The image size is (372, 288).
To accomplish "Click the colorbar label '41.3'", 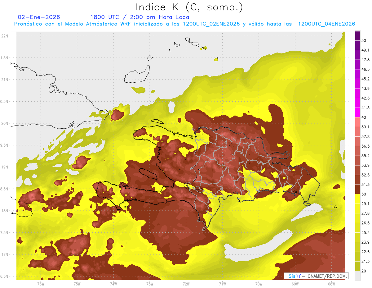I will [x=365, y=108].
